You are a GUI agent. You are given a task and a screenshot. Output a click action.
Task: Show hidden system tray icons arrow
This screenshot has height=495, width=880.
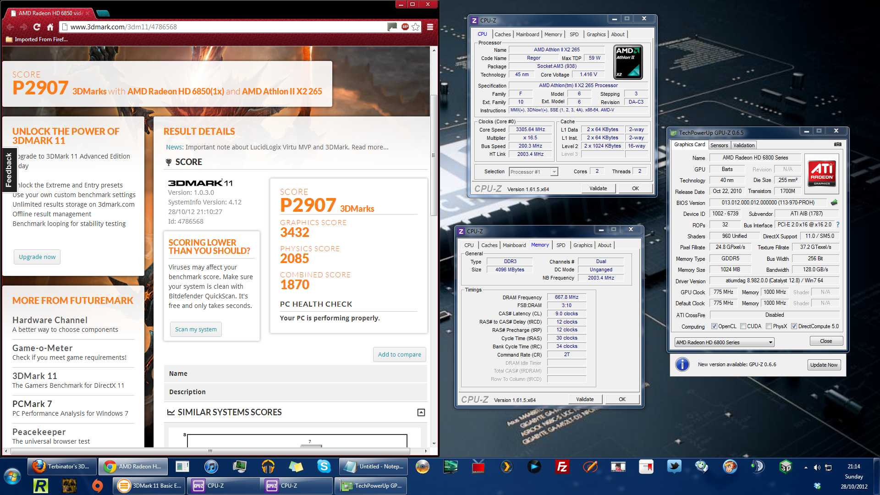[x=806, y=467]
